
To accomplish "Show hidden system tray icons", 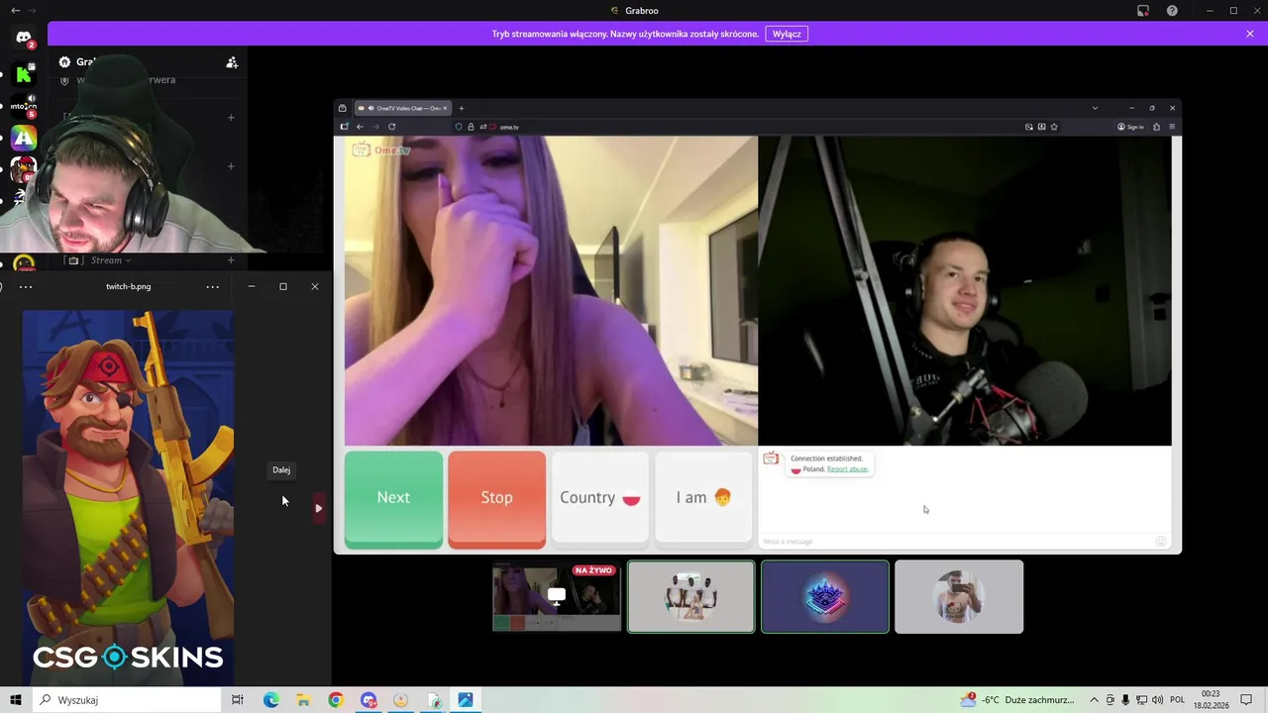I will [x=1095, y=700].
